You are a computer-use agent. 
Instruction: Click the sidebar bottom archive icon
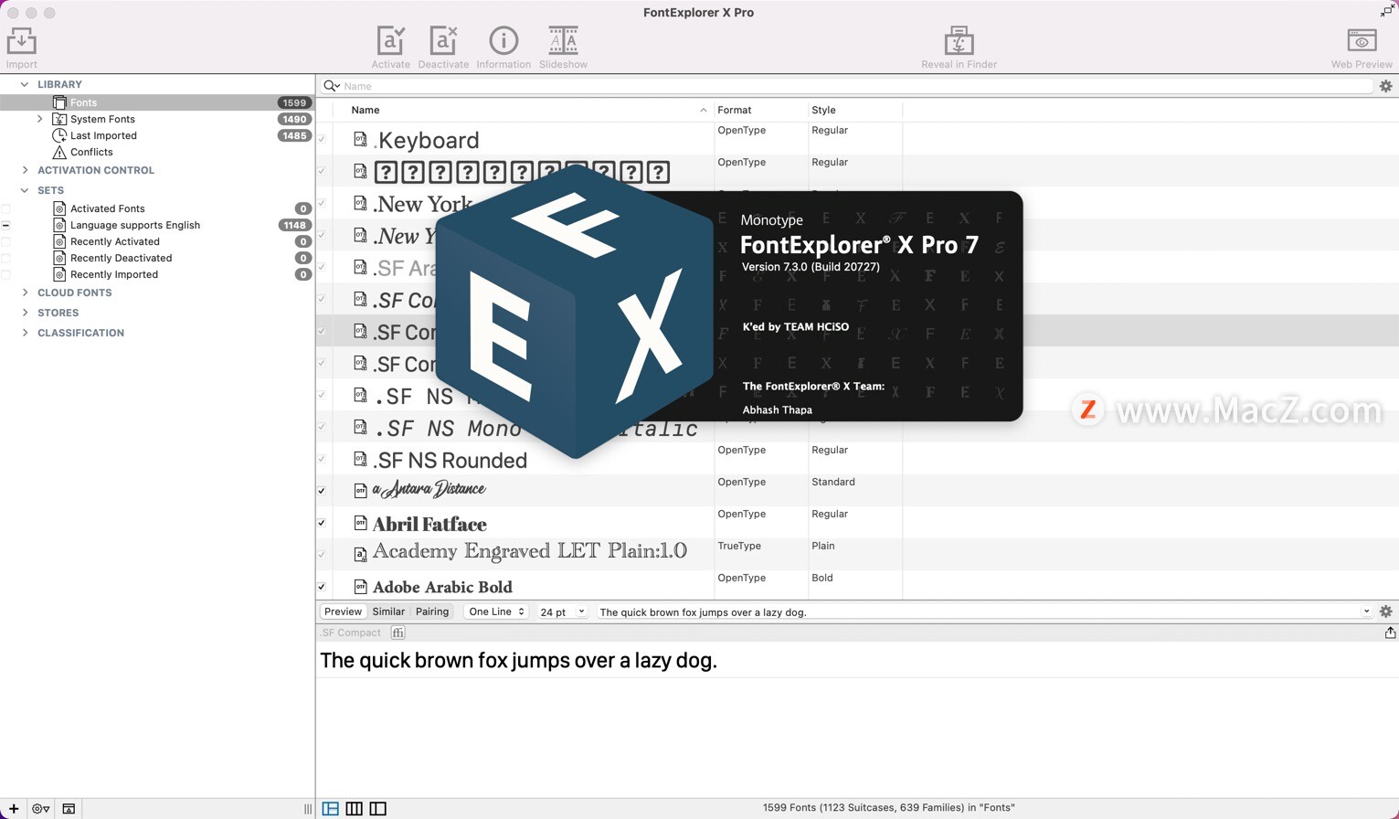point(69,808)
